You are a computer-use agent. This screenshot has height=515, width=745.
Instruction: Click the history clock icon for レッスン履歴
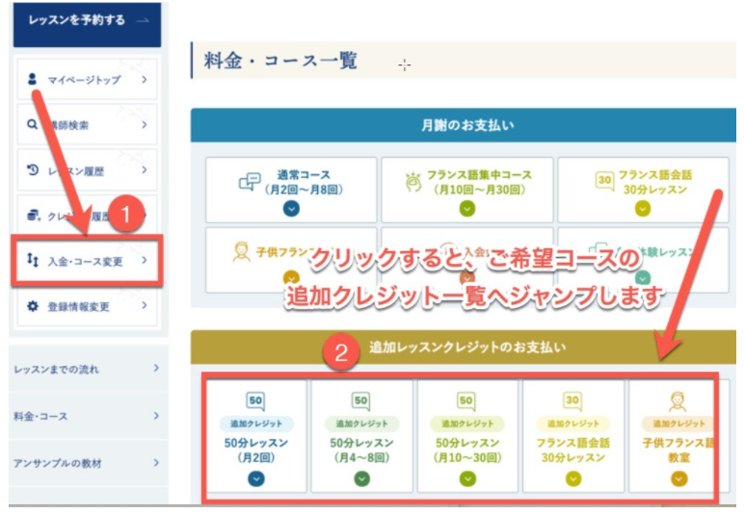click(32, 170)
